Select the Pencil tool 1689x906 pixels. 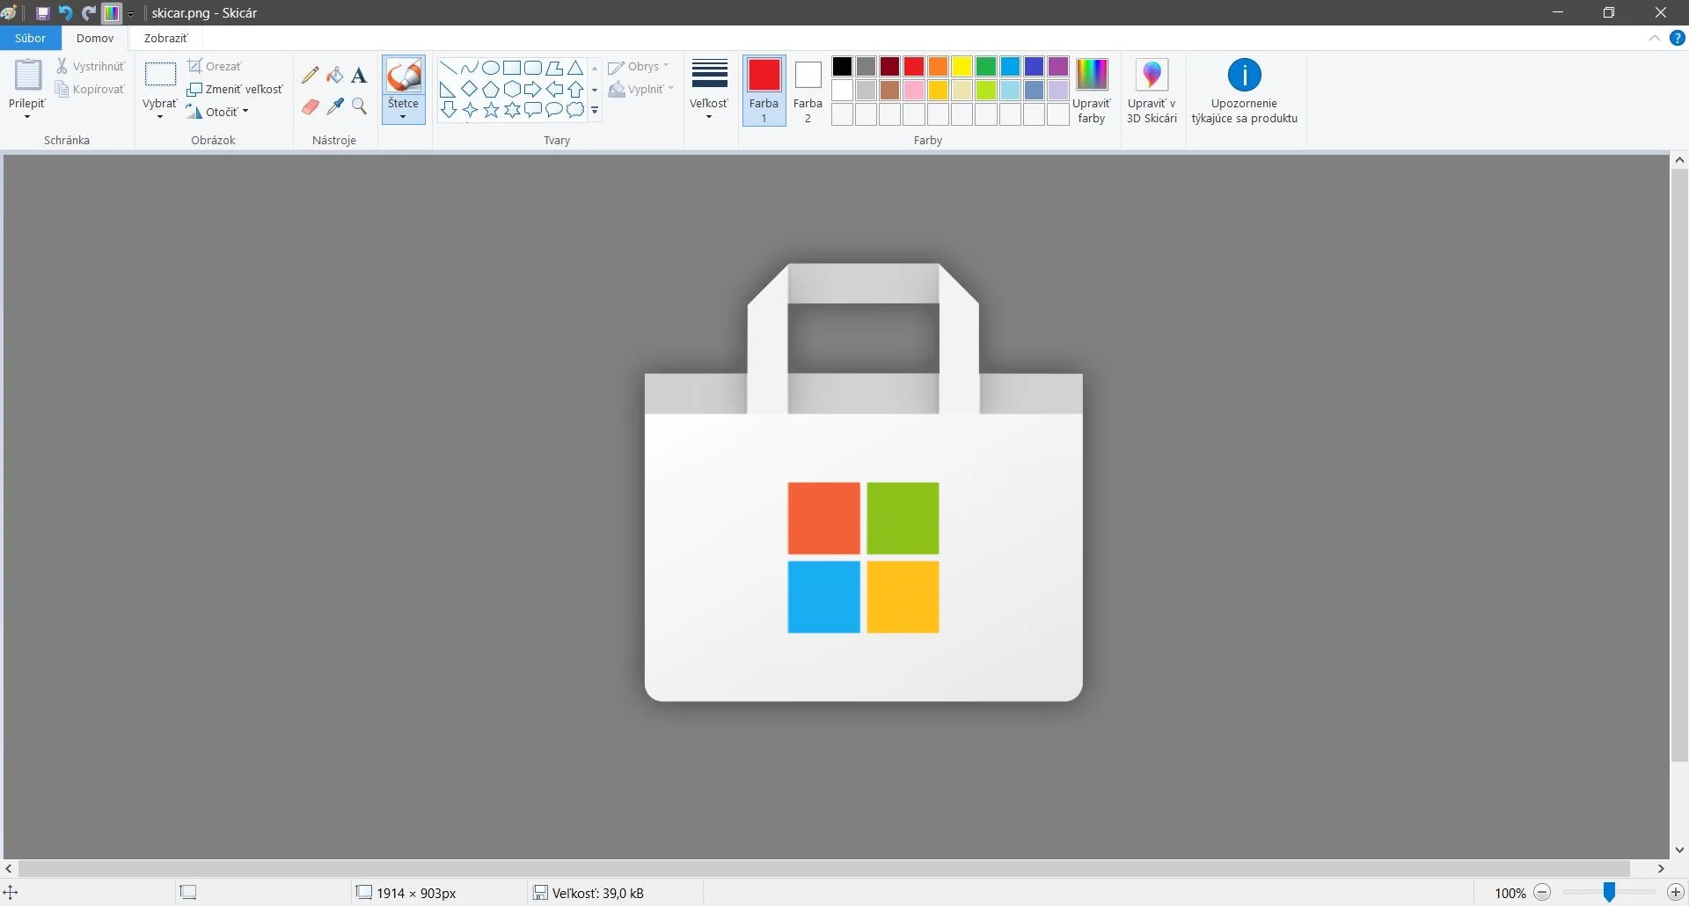(x=310, y=76)
